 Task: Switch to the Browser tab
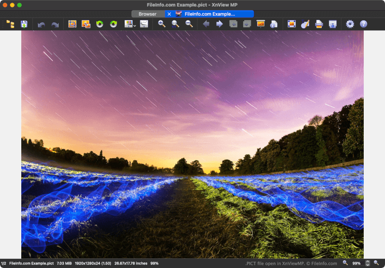(x=147, y=14)
